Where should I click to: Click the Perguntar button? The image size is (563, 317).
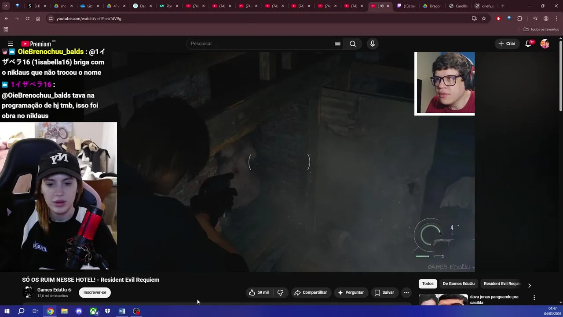coord(351,292)
